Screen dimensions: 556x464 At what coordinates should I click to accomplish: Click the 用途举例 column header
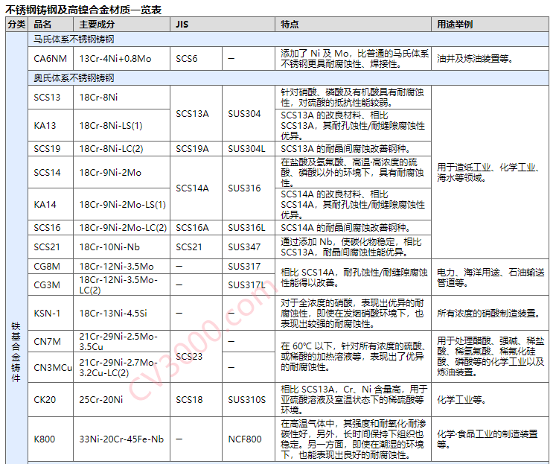click(454, 25)
